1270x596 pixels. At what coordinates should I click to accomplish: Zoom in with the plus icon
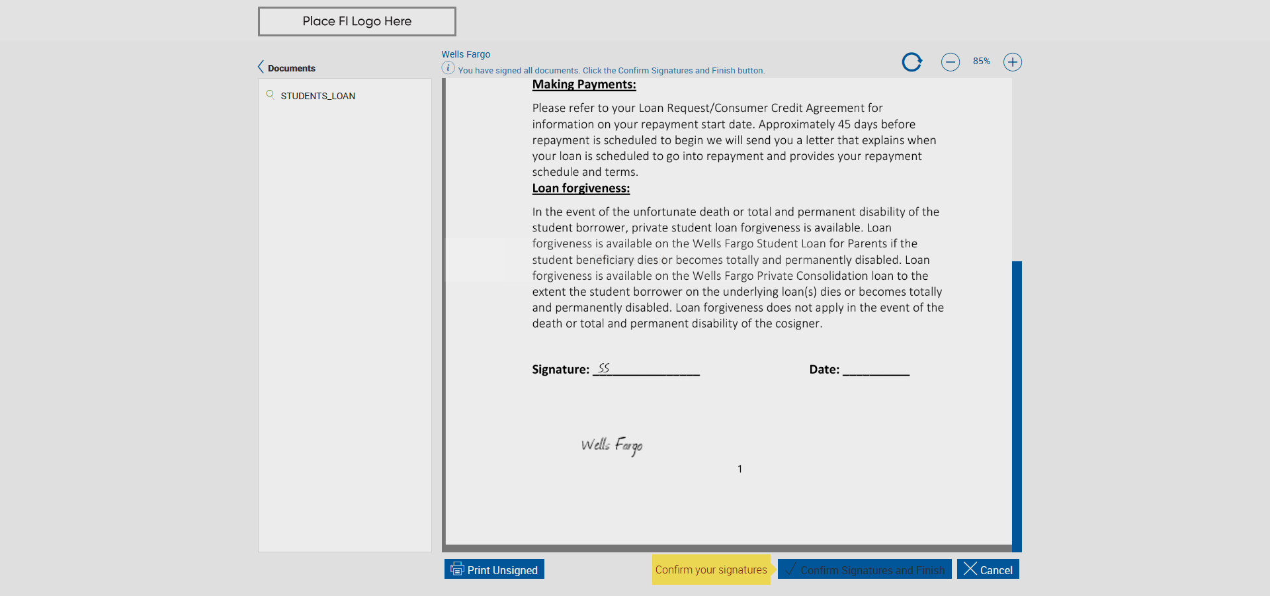pyautogui.click(x=1013, y=62)
